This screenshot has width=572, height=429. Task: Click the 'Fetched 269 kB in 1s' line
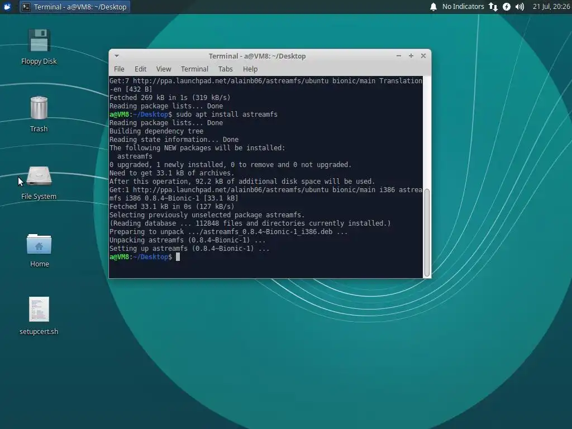[170, 98]
